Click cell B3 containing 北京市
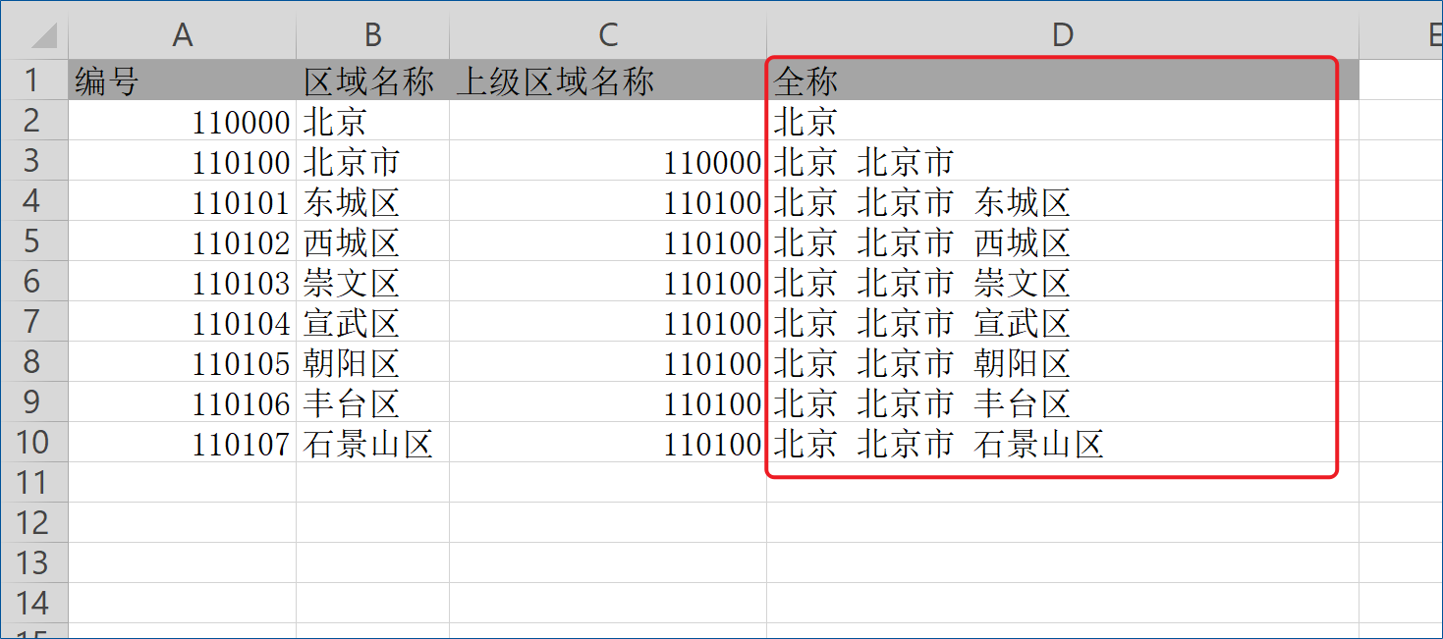 [x=372, y=160]
